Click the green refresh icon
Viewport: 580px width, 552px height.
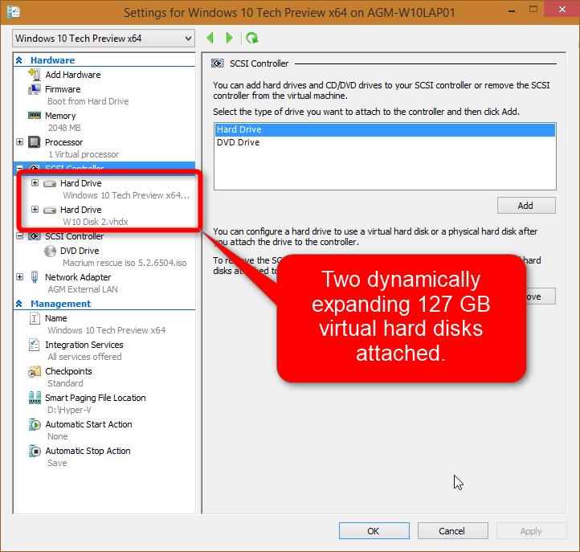pos(252,38)
